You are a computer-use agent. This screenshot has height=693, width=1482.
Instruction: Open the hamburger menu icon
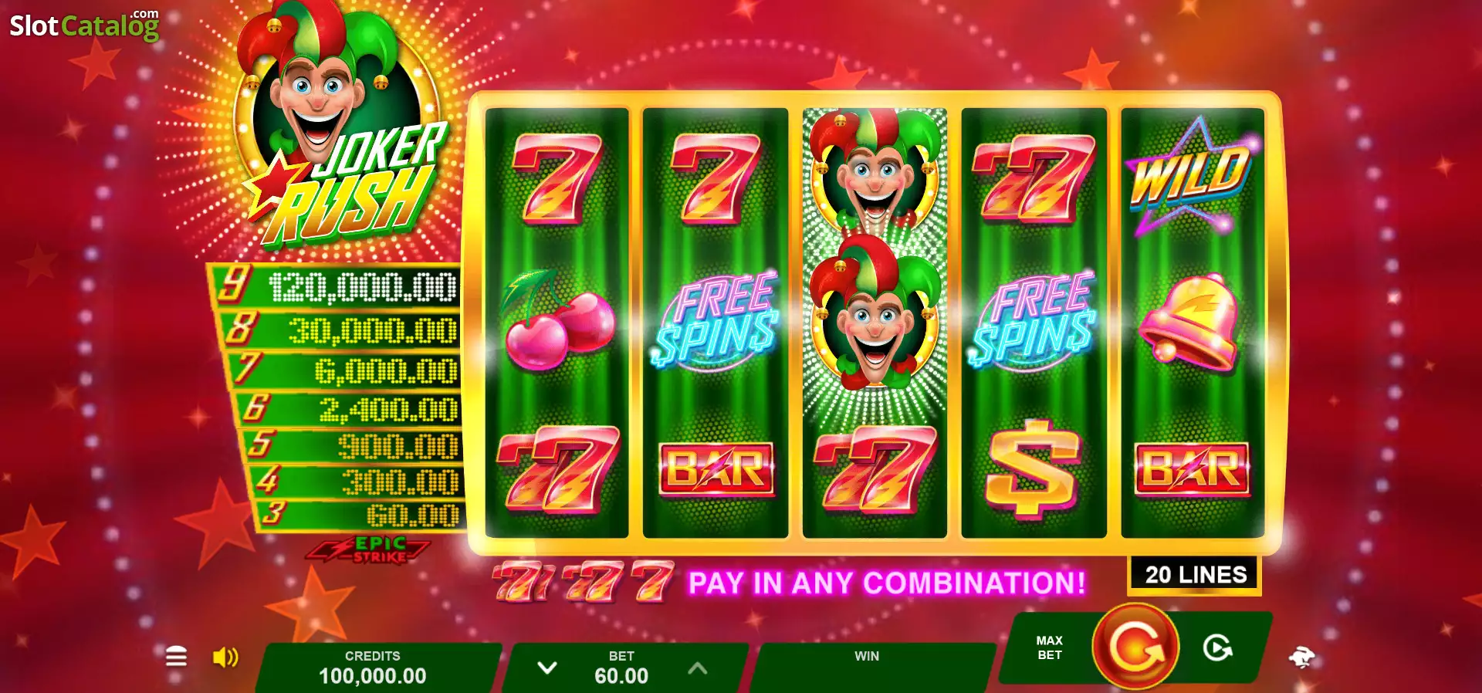coord(176,657)
